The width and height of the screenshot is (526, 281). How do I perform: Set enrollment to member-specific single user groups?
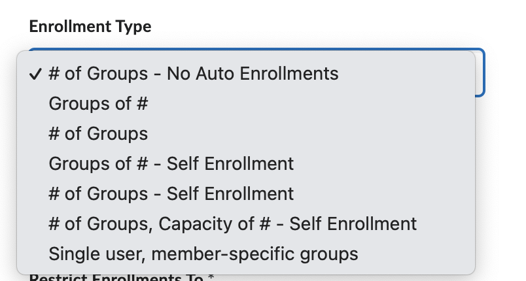[203, 253]
